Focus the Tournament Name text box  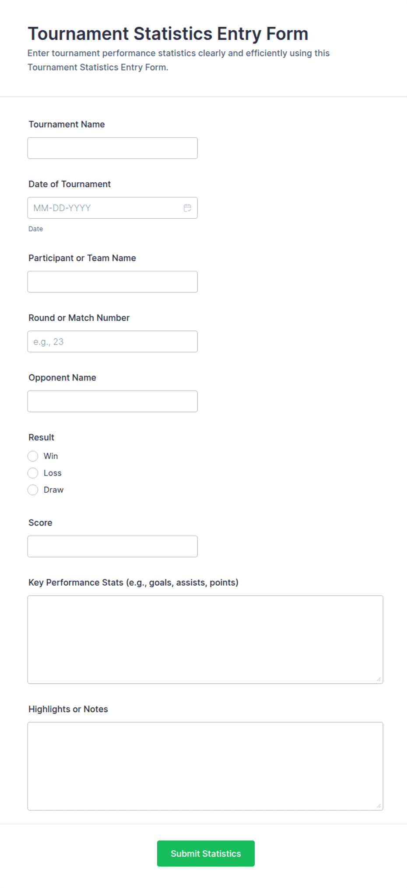[x=112, y=148]
